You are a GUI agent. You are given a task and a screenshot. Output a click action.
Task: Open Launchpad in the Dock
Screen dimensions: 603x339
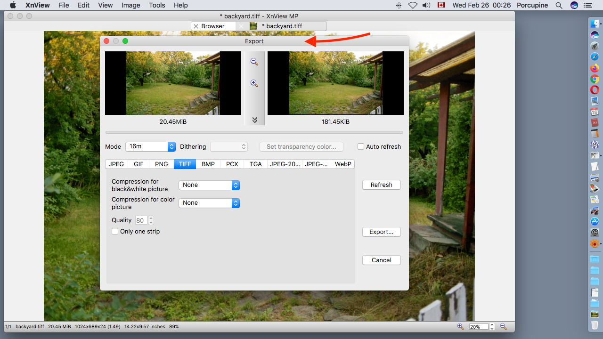[x=595, y=46]
